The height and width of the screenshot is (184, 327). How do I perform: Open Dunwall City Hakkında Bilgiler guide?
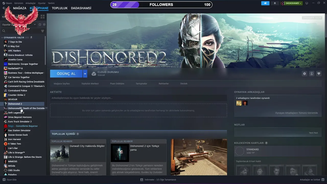[78, 157]
